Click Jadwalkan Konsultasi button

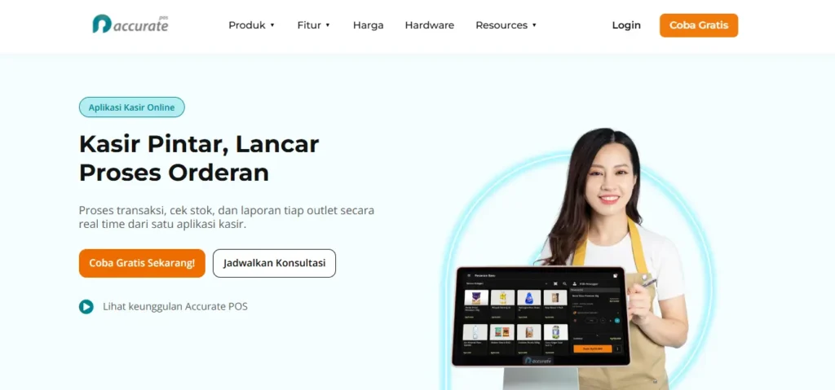tap(274, 263)
